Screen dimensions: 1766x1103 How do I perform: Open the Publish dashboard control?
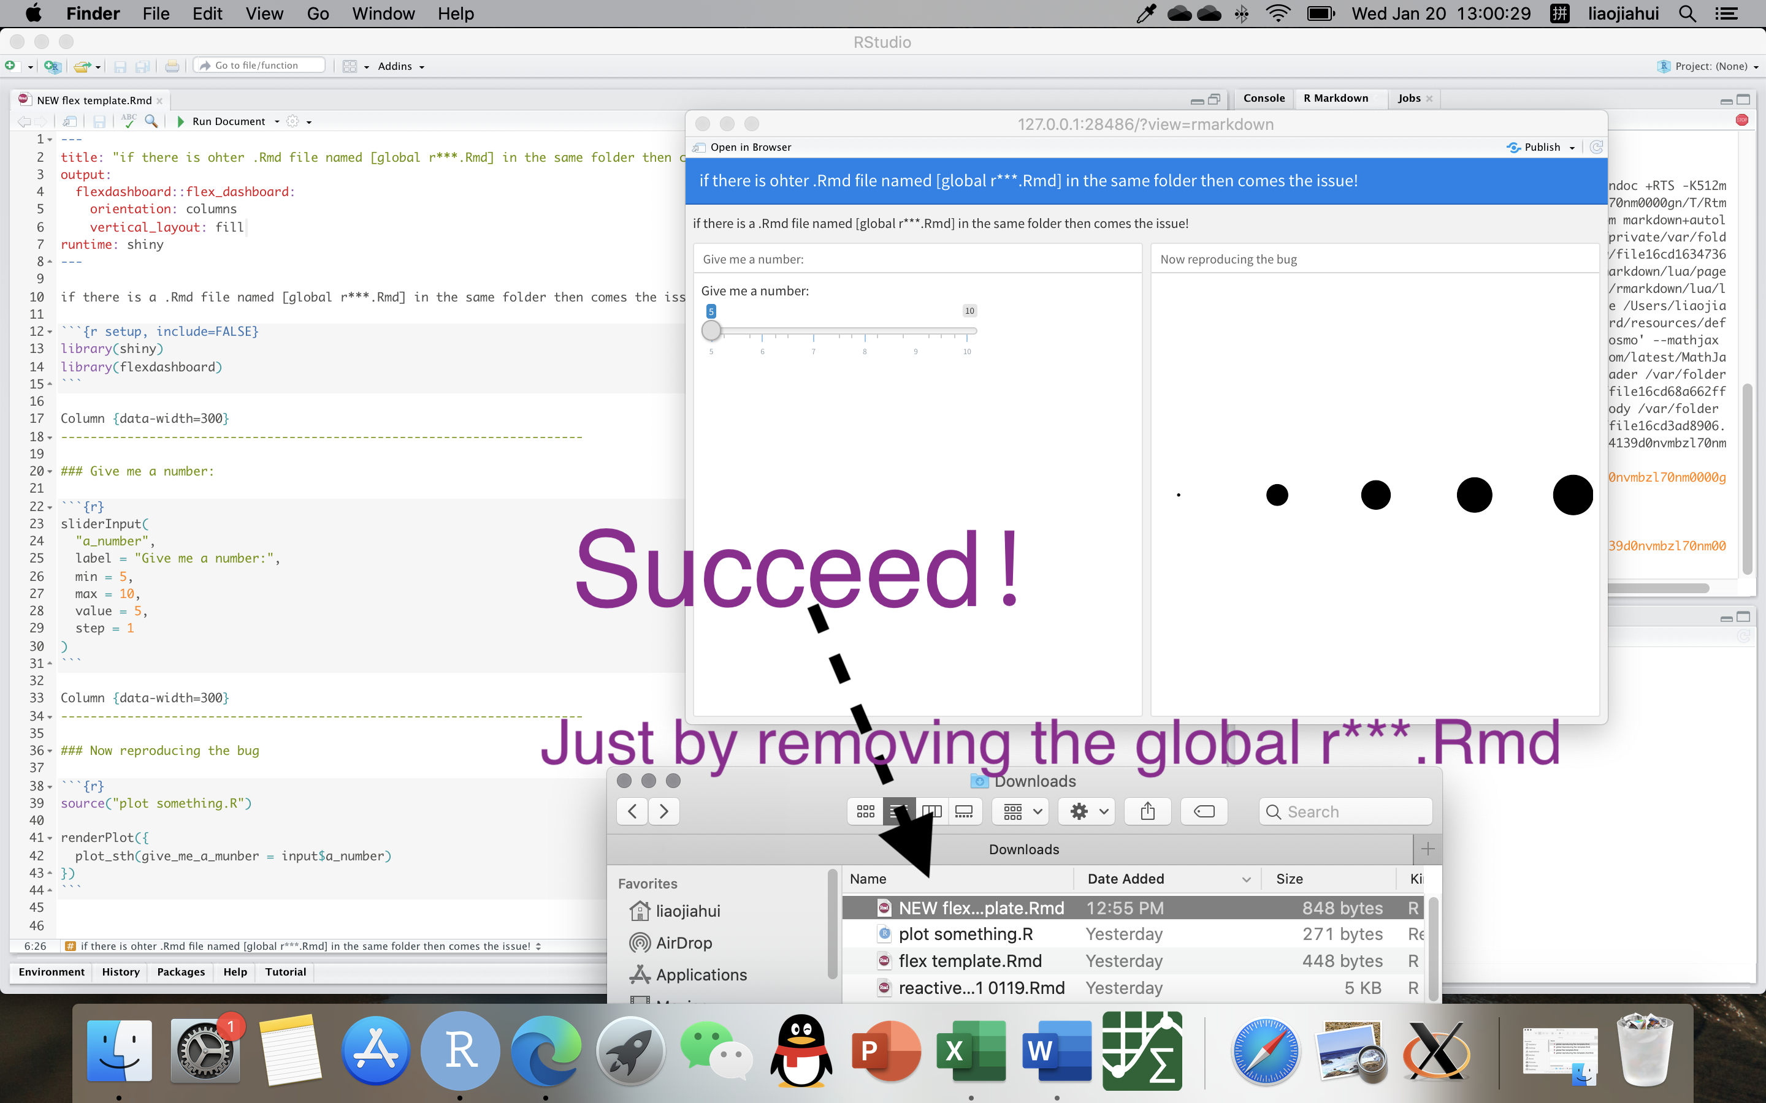[1540, 146]
